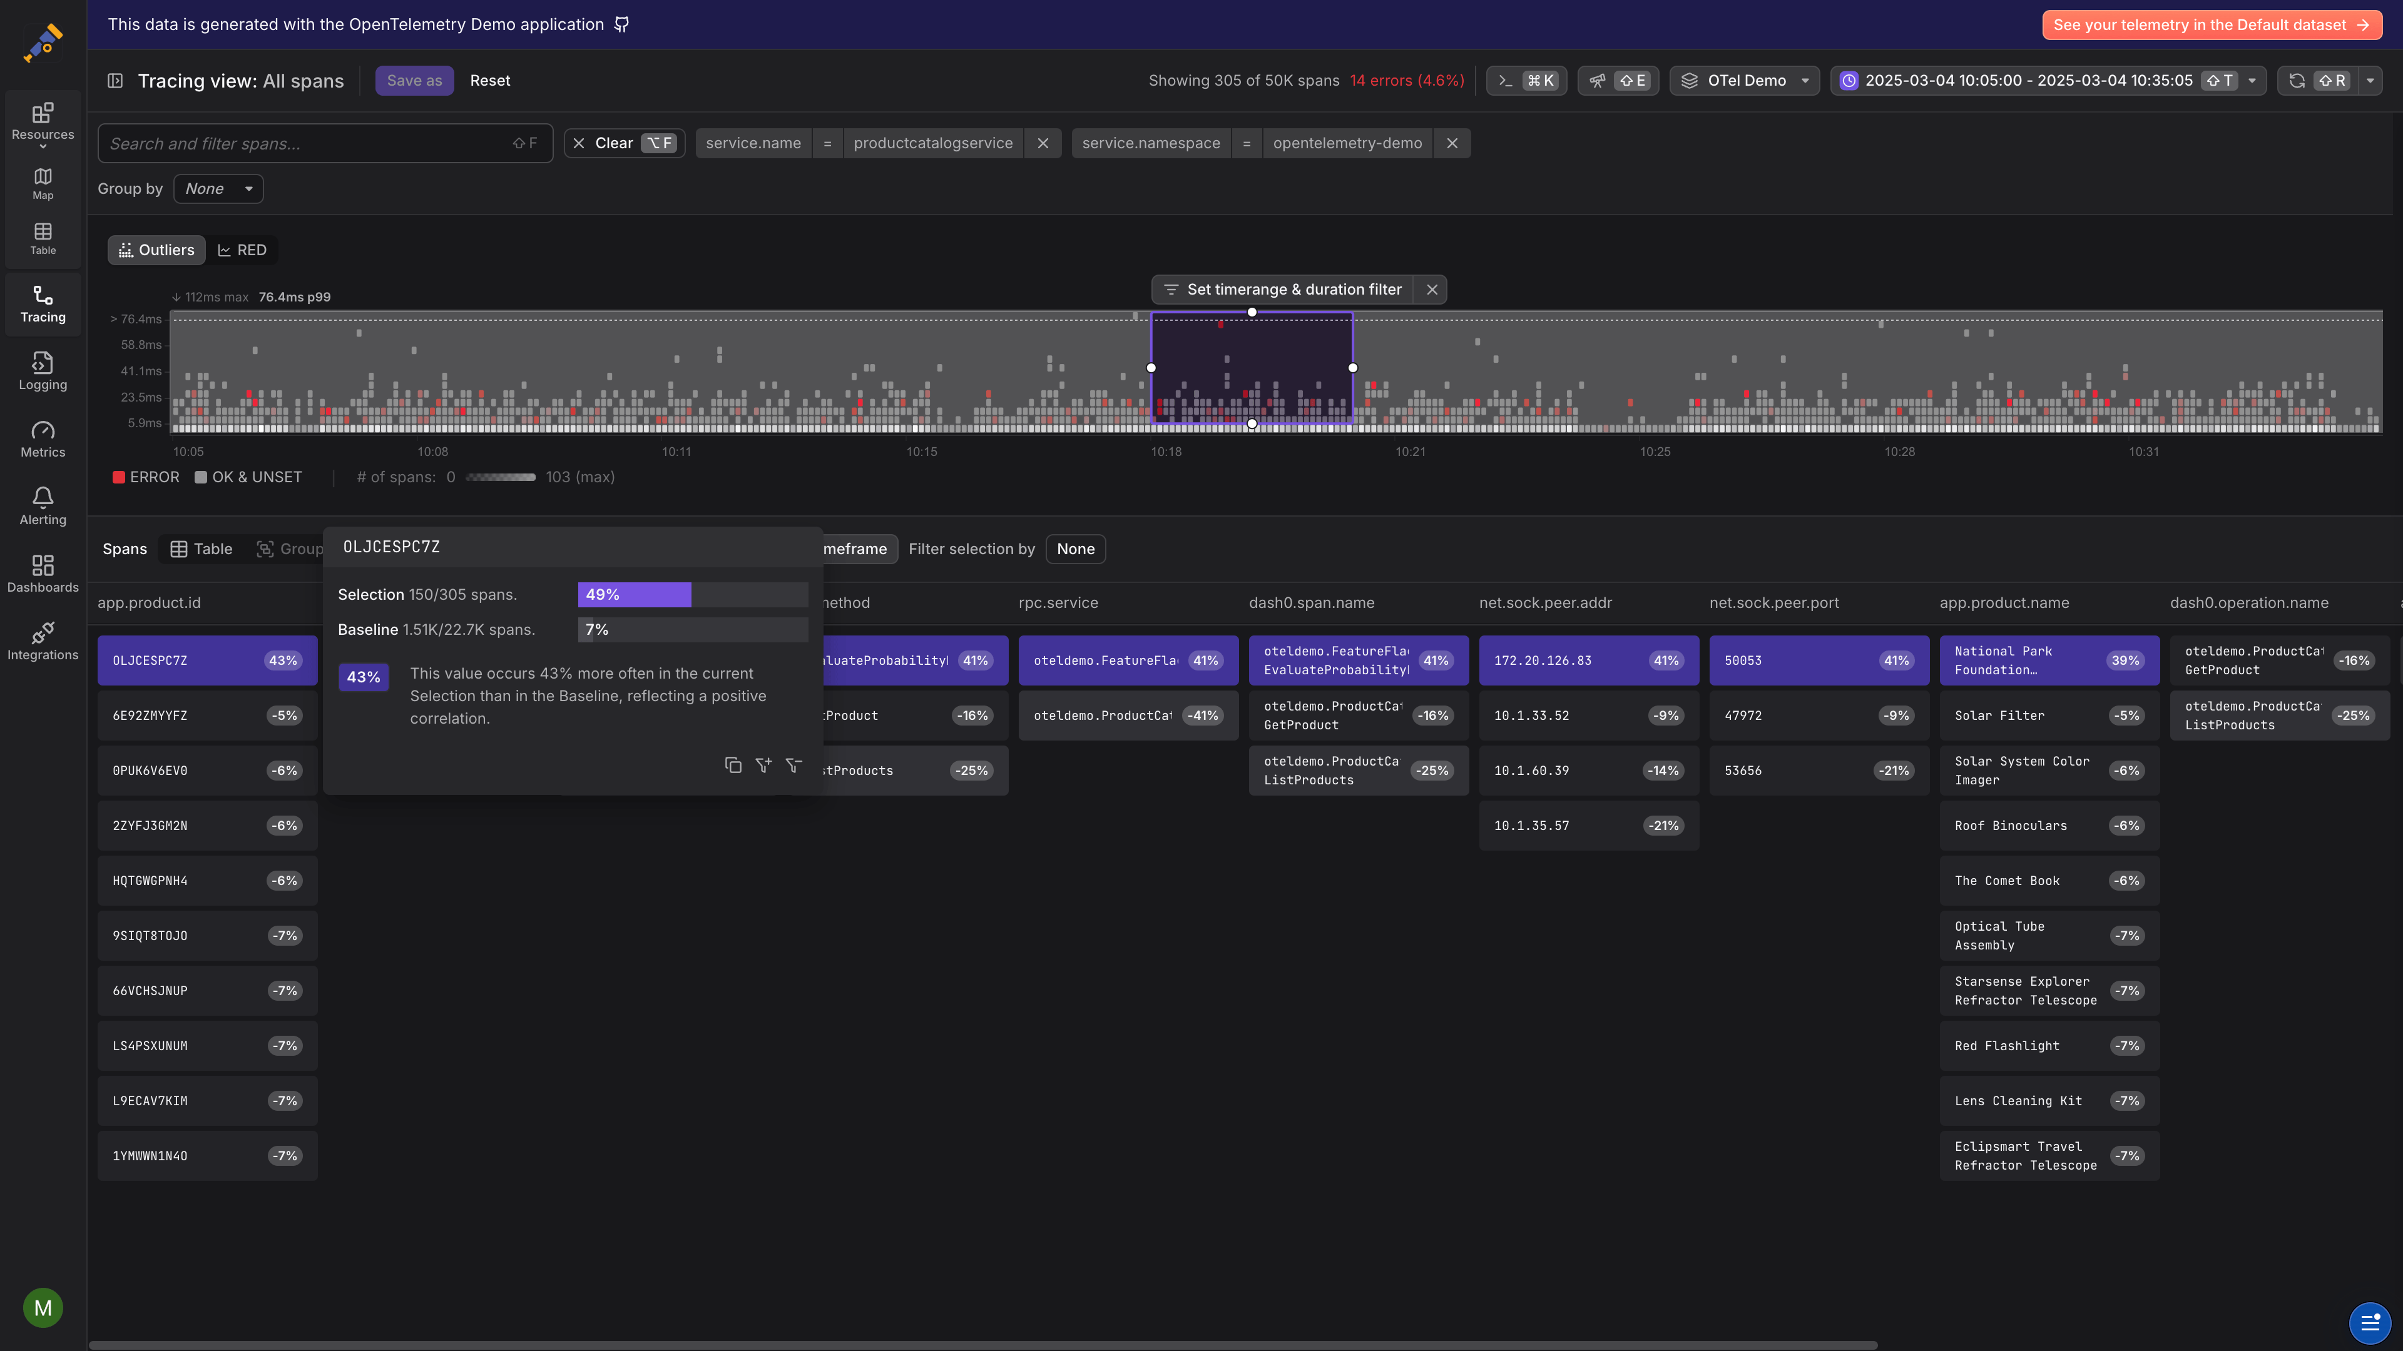
Task: Switch to the RED chart view
Action: (x=243, y=250)
